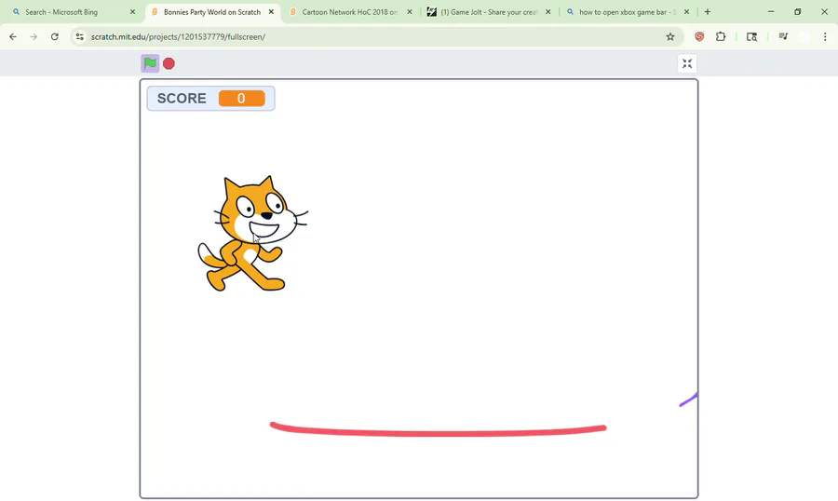Viewport: 838px width, 501px height.
Task: Reload the current page
Action: point(55,37)
